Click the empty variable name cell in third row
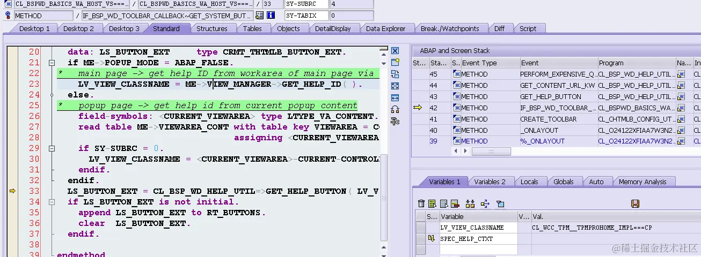The height and width of the screenshot is (257, 701). pyautogui.click(x=478, y=250)
